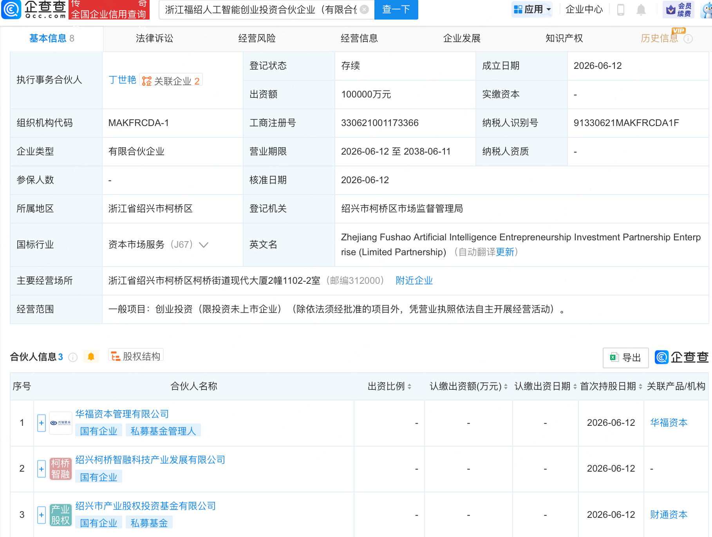Open 附近企业 link
The height and width of the screenshot is (537, 712).
tap(414, 281)
